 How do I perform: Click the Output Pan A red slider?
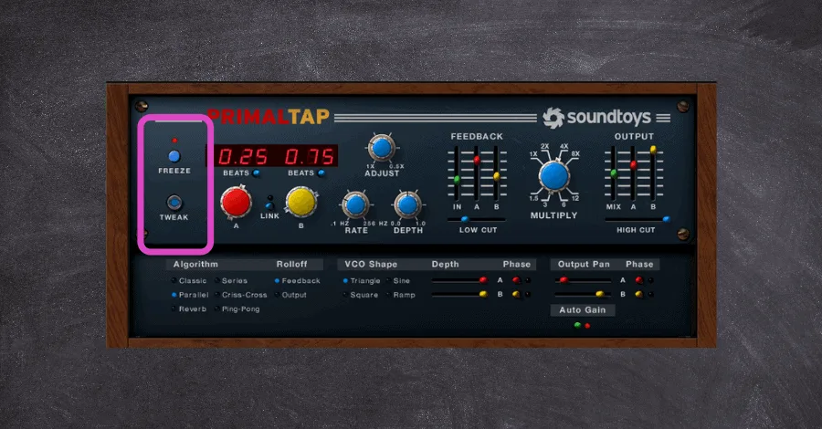564,280
